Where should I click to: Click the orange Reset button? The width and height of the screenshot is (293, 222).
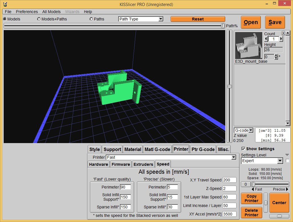(198, 19)
